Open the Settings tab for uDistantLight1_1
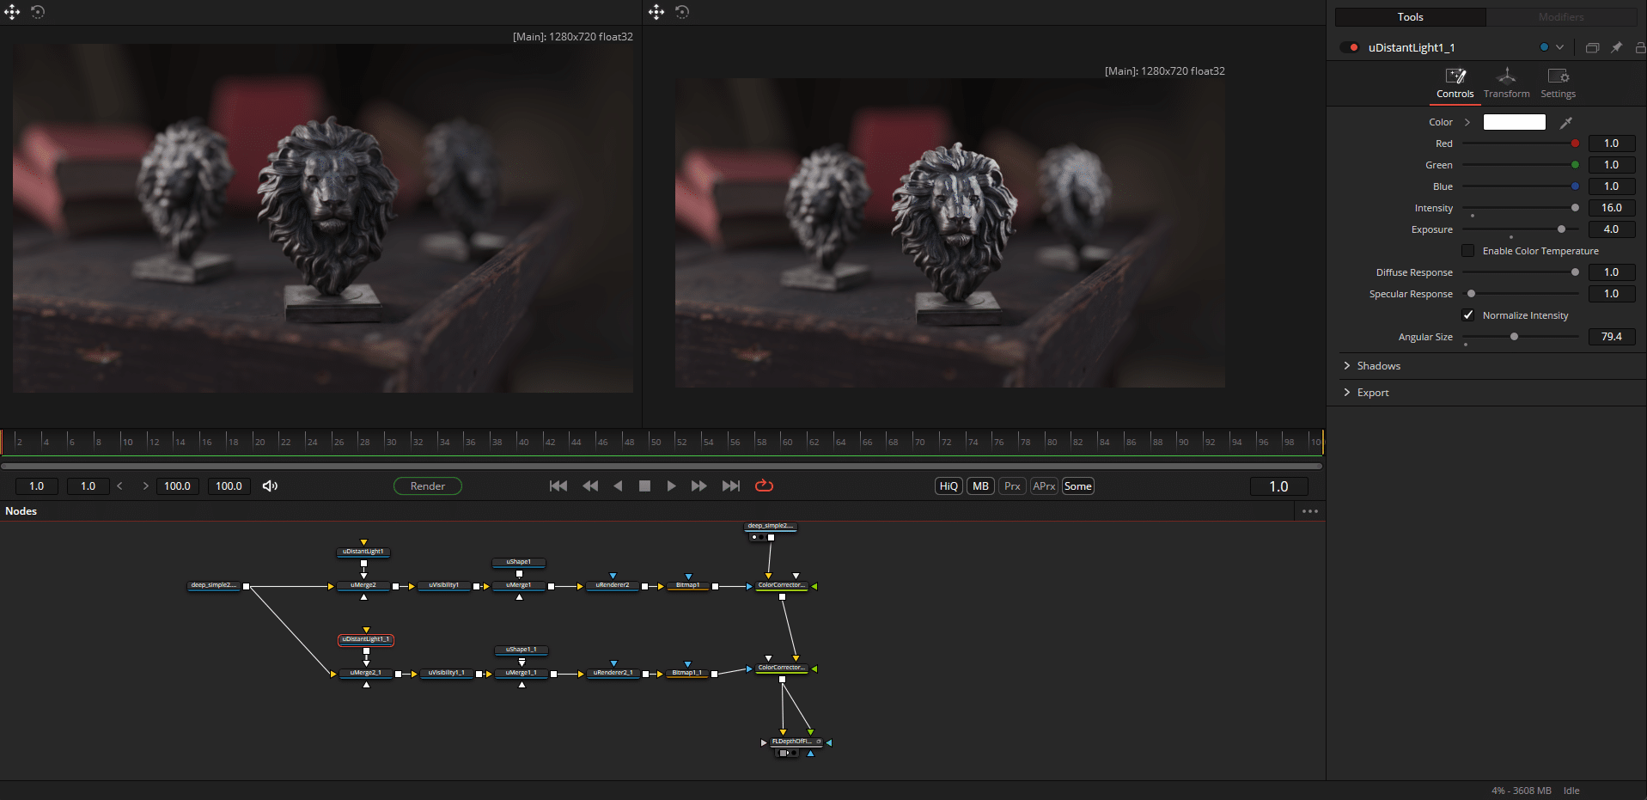Screen dimensions: 1647x800 coord(1558,82)
